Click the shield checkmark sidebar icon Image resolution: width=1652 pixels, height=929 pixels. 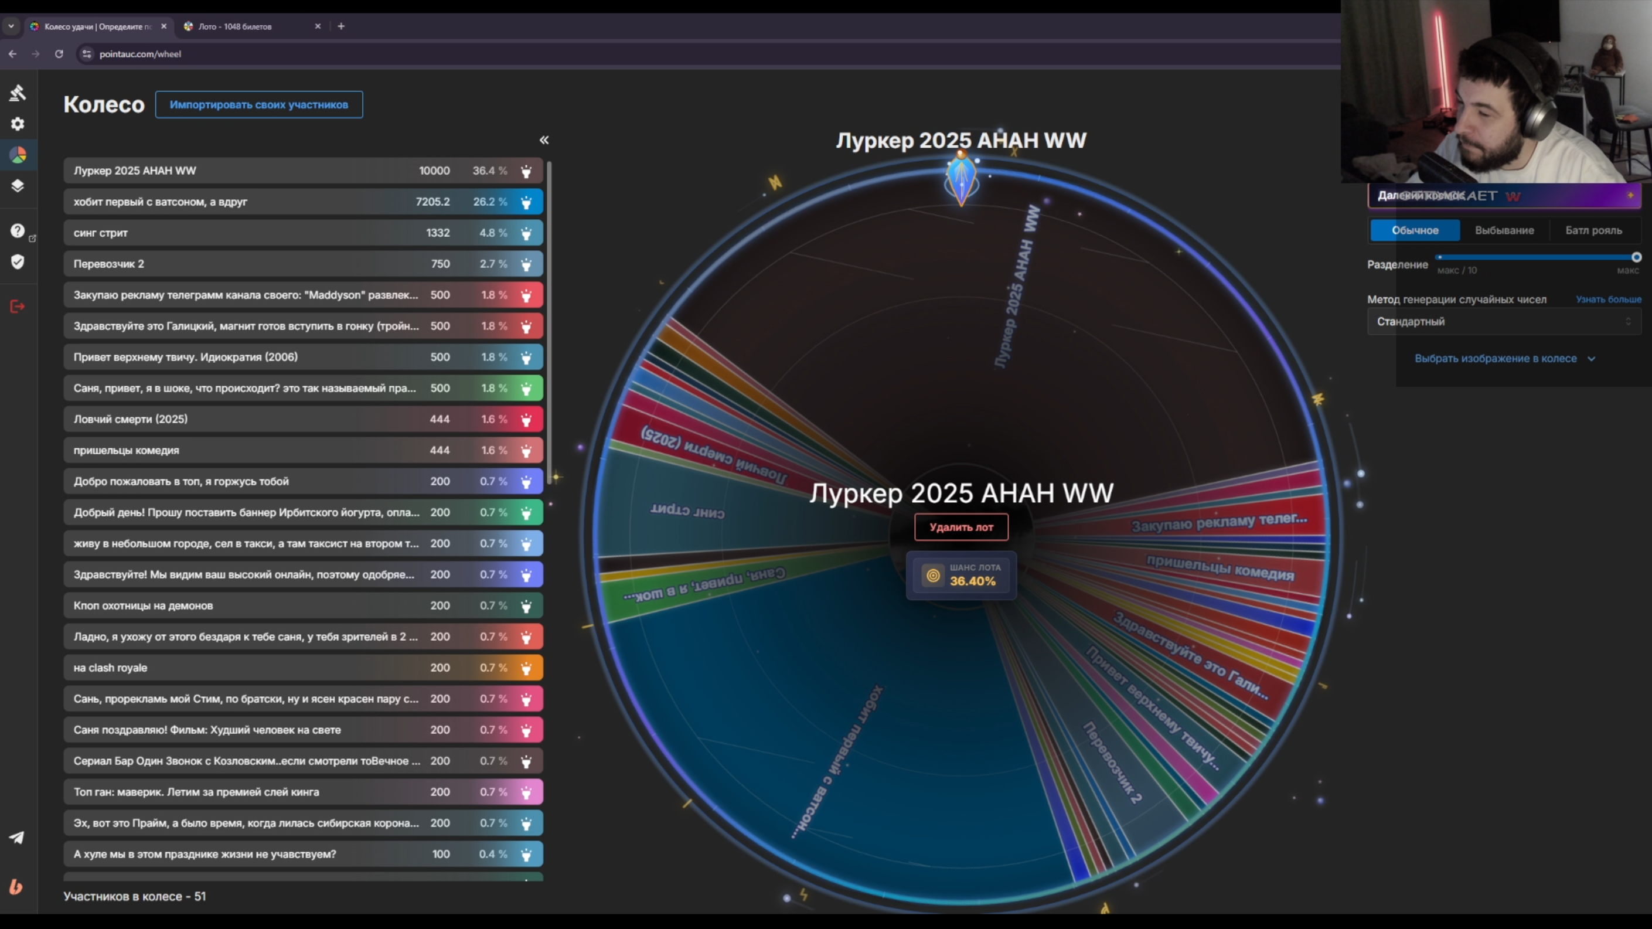point(18,262)
